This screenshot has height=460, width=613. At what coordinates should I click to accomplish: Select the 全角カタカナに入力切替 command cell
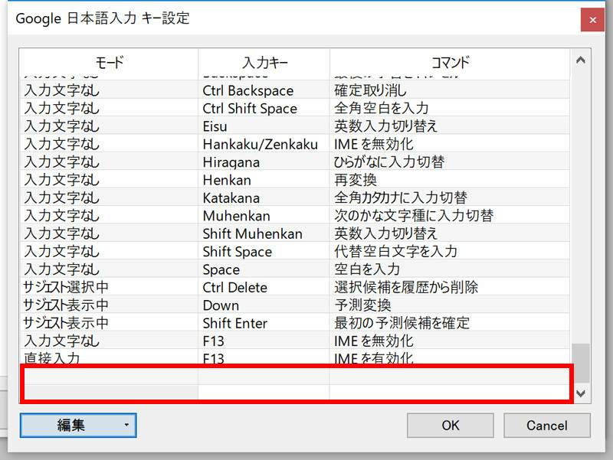[450, 197]
